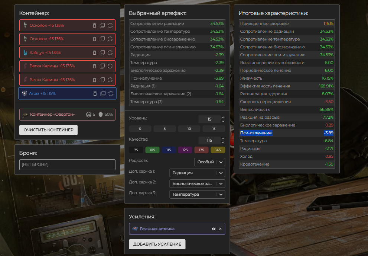Viewport: 368px width, 256px height.
Task: Set level using the 5 preset button
Action: point(165,129)
